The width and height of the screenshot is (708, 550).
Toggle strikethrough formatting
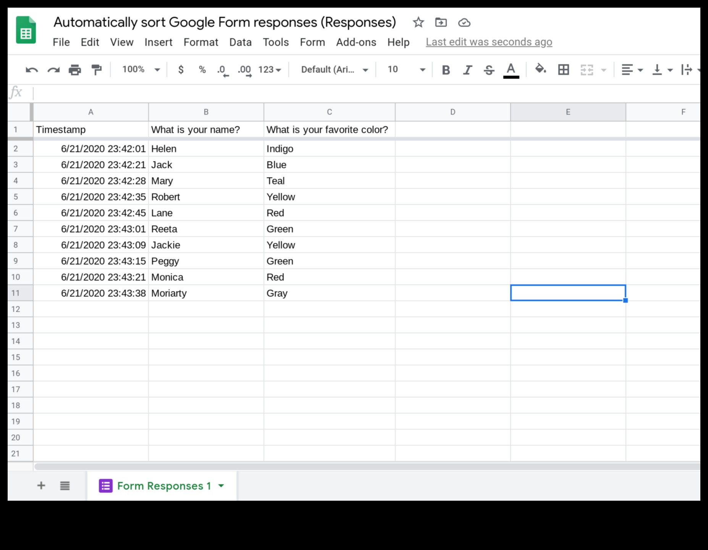point(489,70)
